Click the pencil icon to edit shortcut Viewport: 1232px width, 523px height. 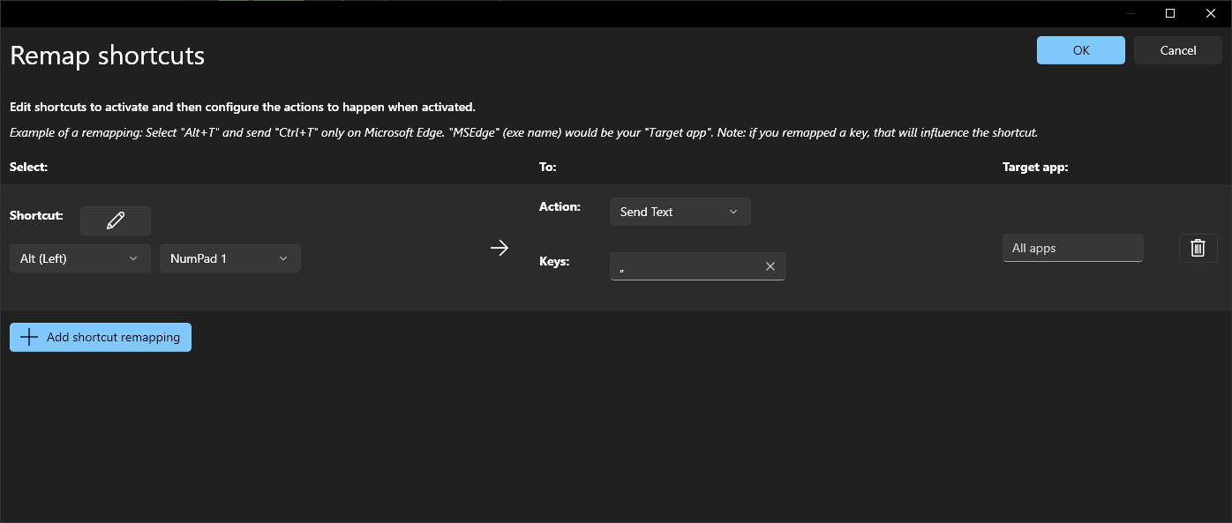coord(116,220)
